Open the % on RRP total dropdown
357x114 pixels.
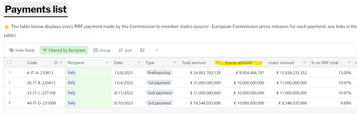[349, 63]
